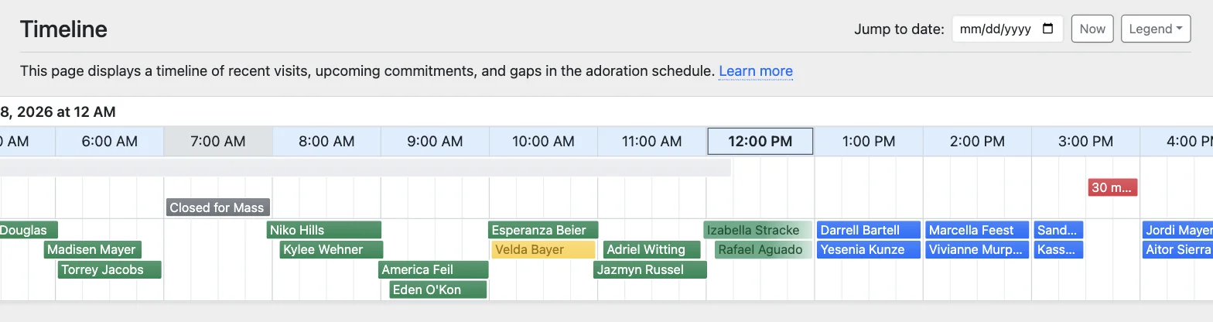Open the Closed for Mass event block
The image size is (1213, 322).
(217, 207)
